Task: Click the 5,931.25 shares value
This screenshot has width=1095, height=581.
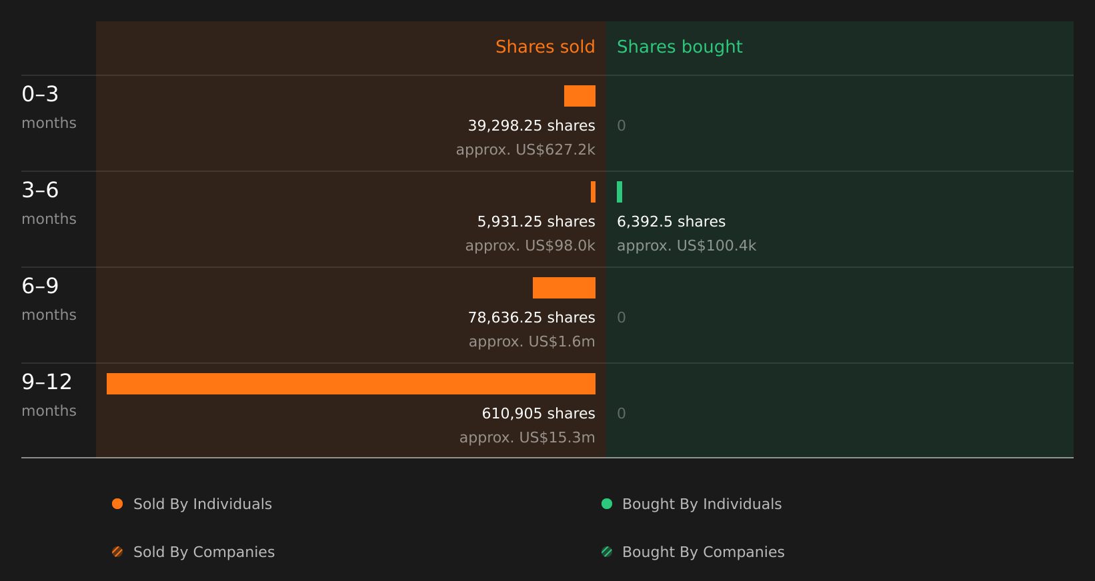Action: pos(536,222)
